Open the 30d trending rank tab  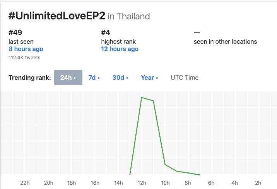point(120,77)
